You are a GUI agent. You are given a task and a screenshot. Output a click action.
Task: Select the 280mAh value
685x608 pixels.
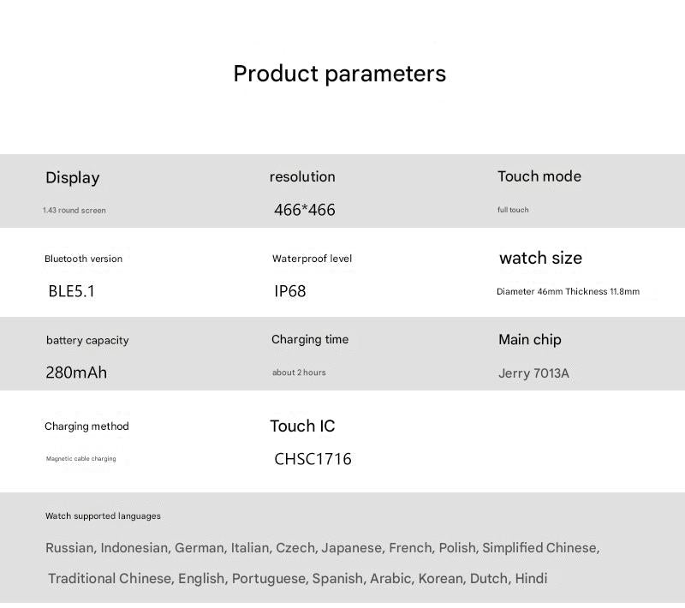pyautogui.click(x=76, y=373)
